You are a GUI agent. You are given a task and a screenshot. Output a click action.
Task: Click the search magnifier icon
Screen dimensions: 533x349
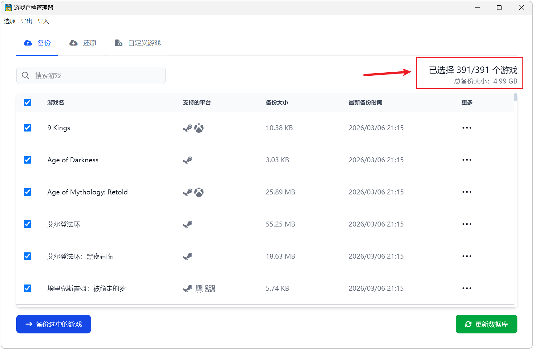(x=26, y=75)
